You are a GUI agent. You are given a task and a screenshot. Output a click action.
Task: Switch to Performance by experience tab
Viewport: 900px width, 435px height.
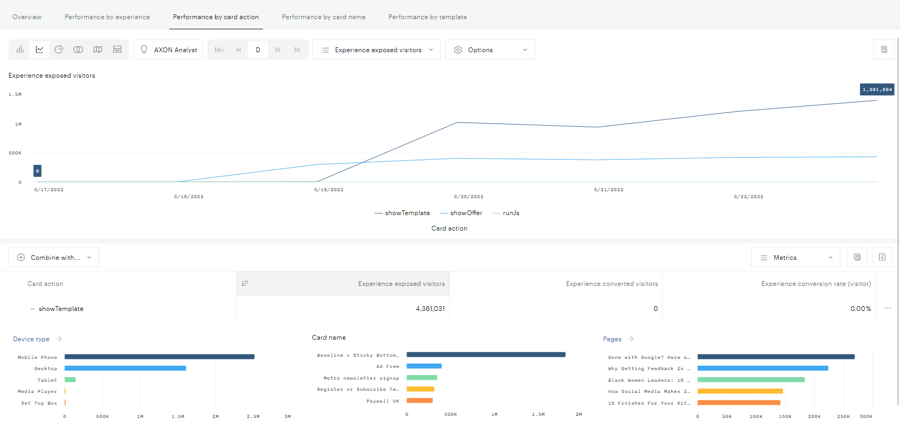(107, 17)
